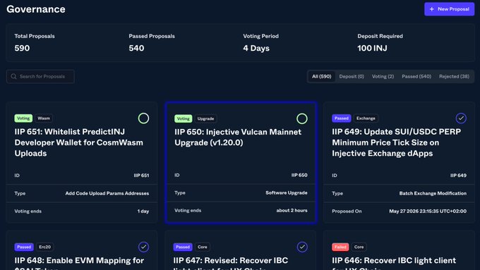
Task: Click the passed checkmark icon on IIP 649
Action: [x=461, y=118]
